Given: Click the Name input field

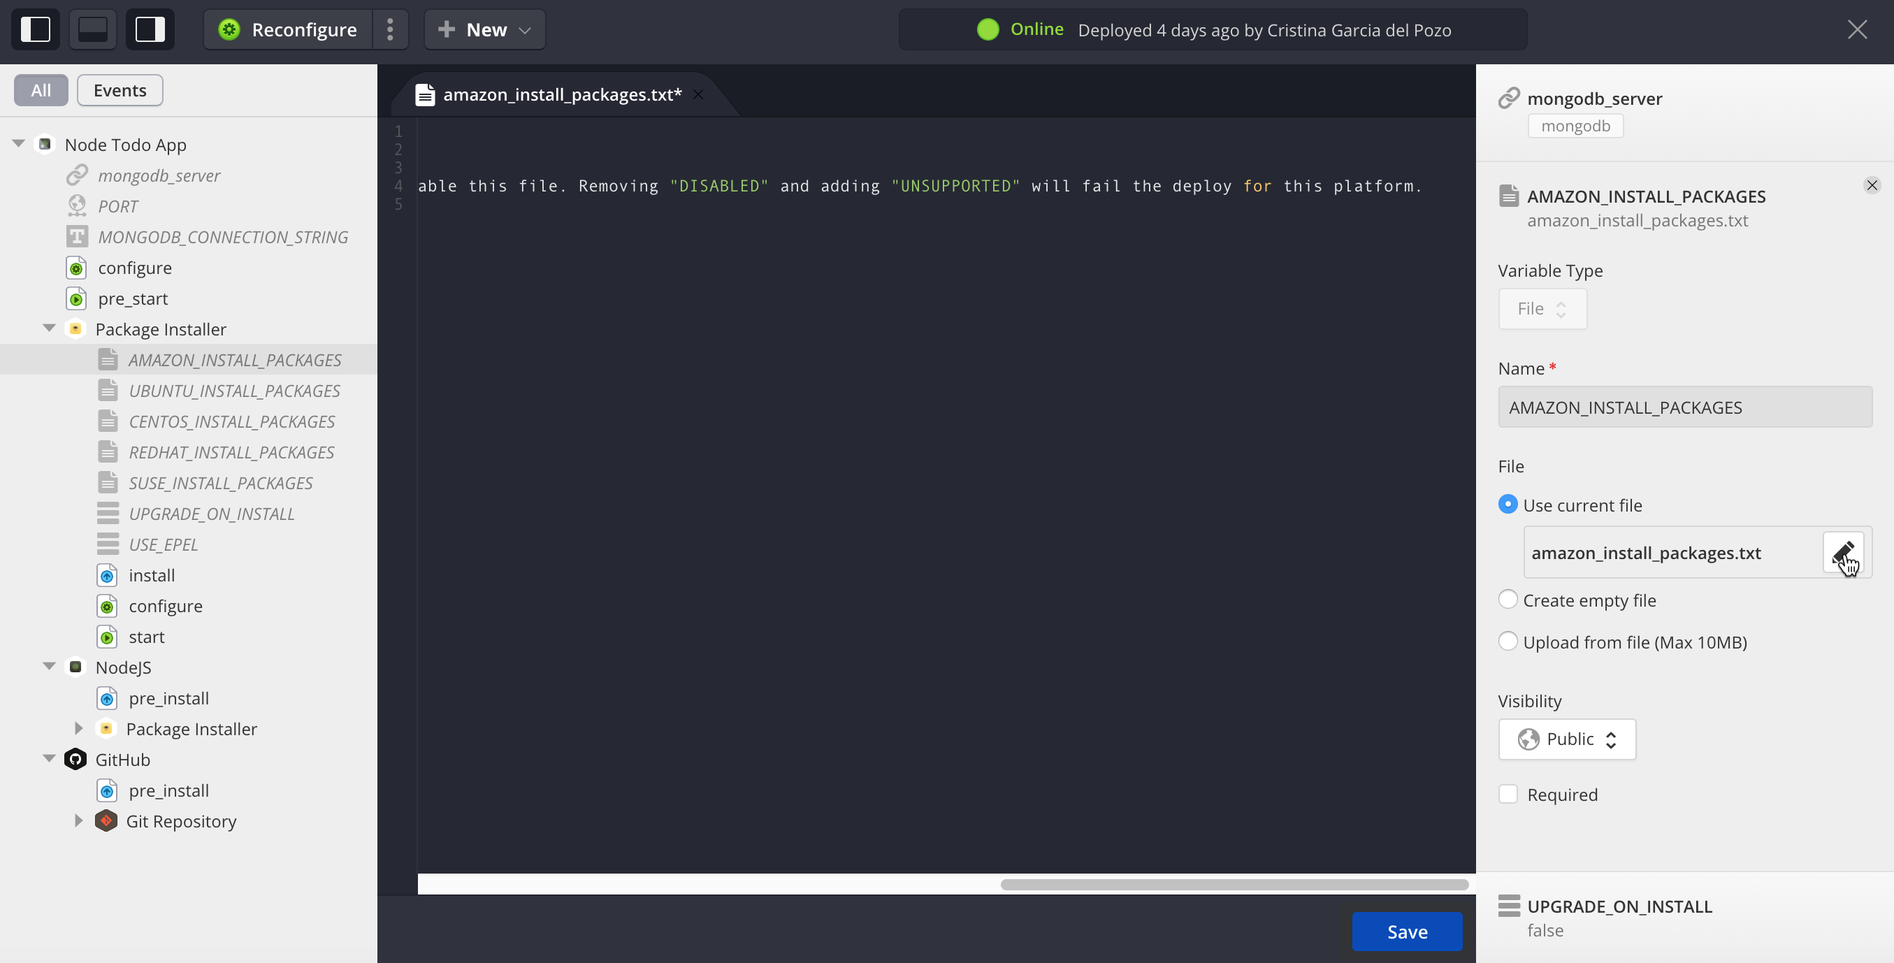Looking at the screenshot, I should [1685, 407].
